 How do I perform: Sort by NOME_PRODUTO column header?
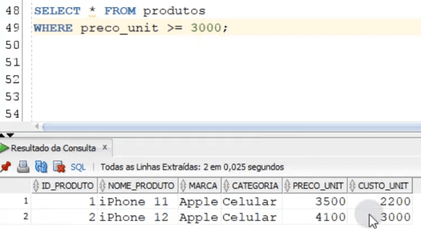click(x=138, y=186)
